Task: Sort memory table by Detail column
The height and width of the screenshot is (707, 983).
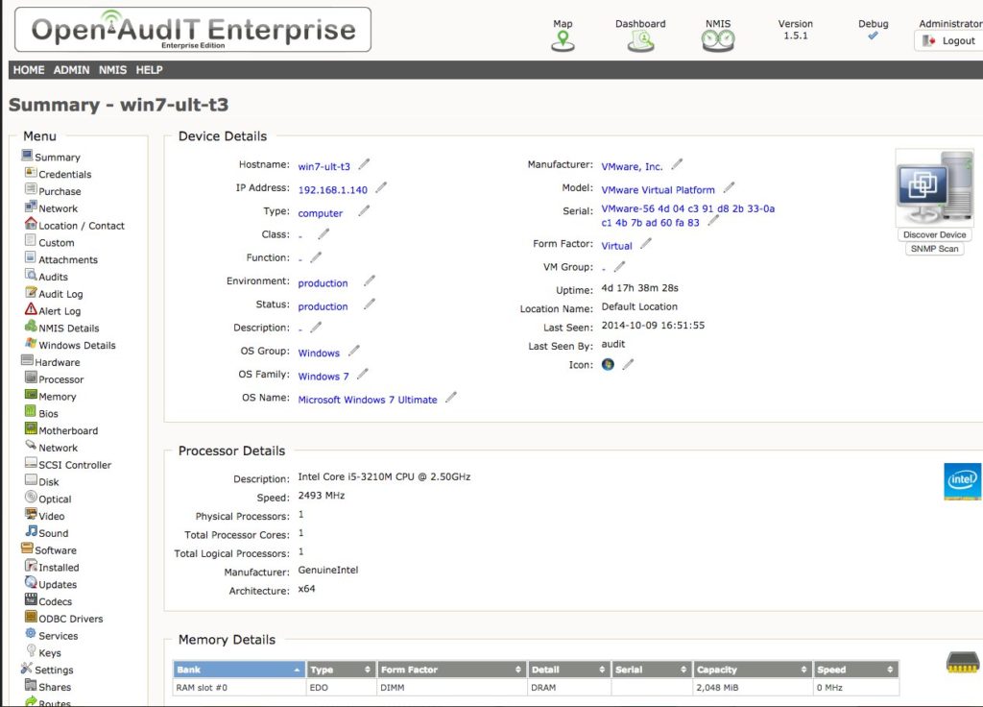Action: pos(568,670)
